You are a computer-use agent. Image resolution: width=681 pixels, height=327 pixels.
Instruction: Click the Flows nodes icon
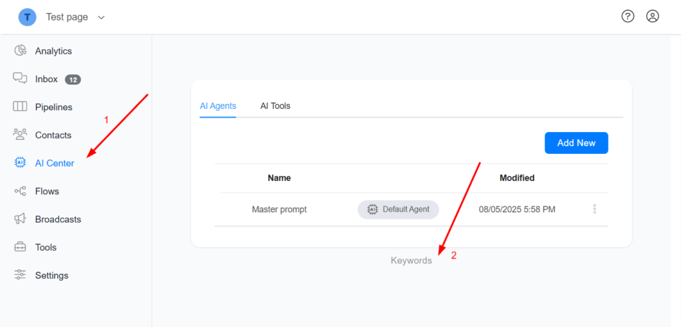pyautogui.click(x=20, y=191)
